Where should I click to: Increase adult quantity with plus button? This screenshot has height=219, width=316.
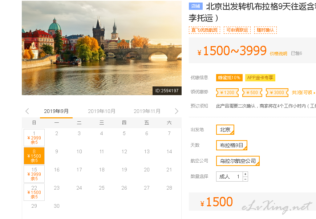(x=245, y=174)
